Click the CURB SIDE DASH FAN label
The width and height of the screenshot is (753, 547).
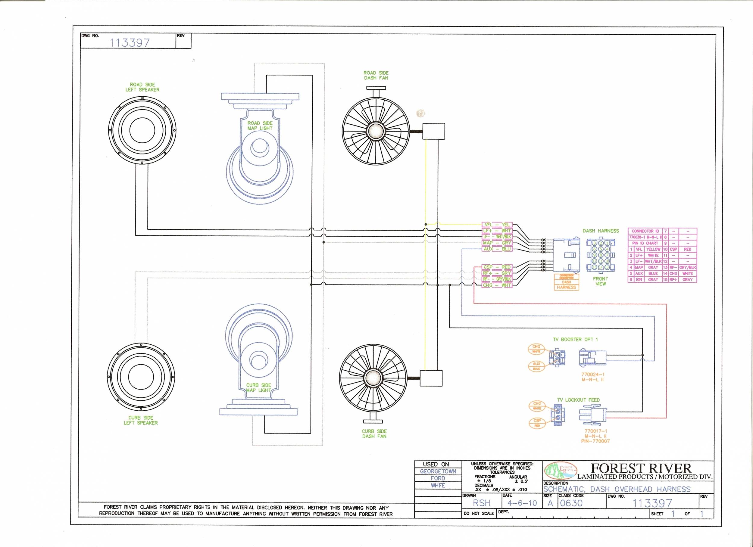coord(374,434)
